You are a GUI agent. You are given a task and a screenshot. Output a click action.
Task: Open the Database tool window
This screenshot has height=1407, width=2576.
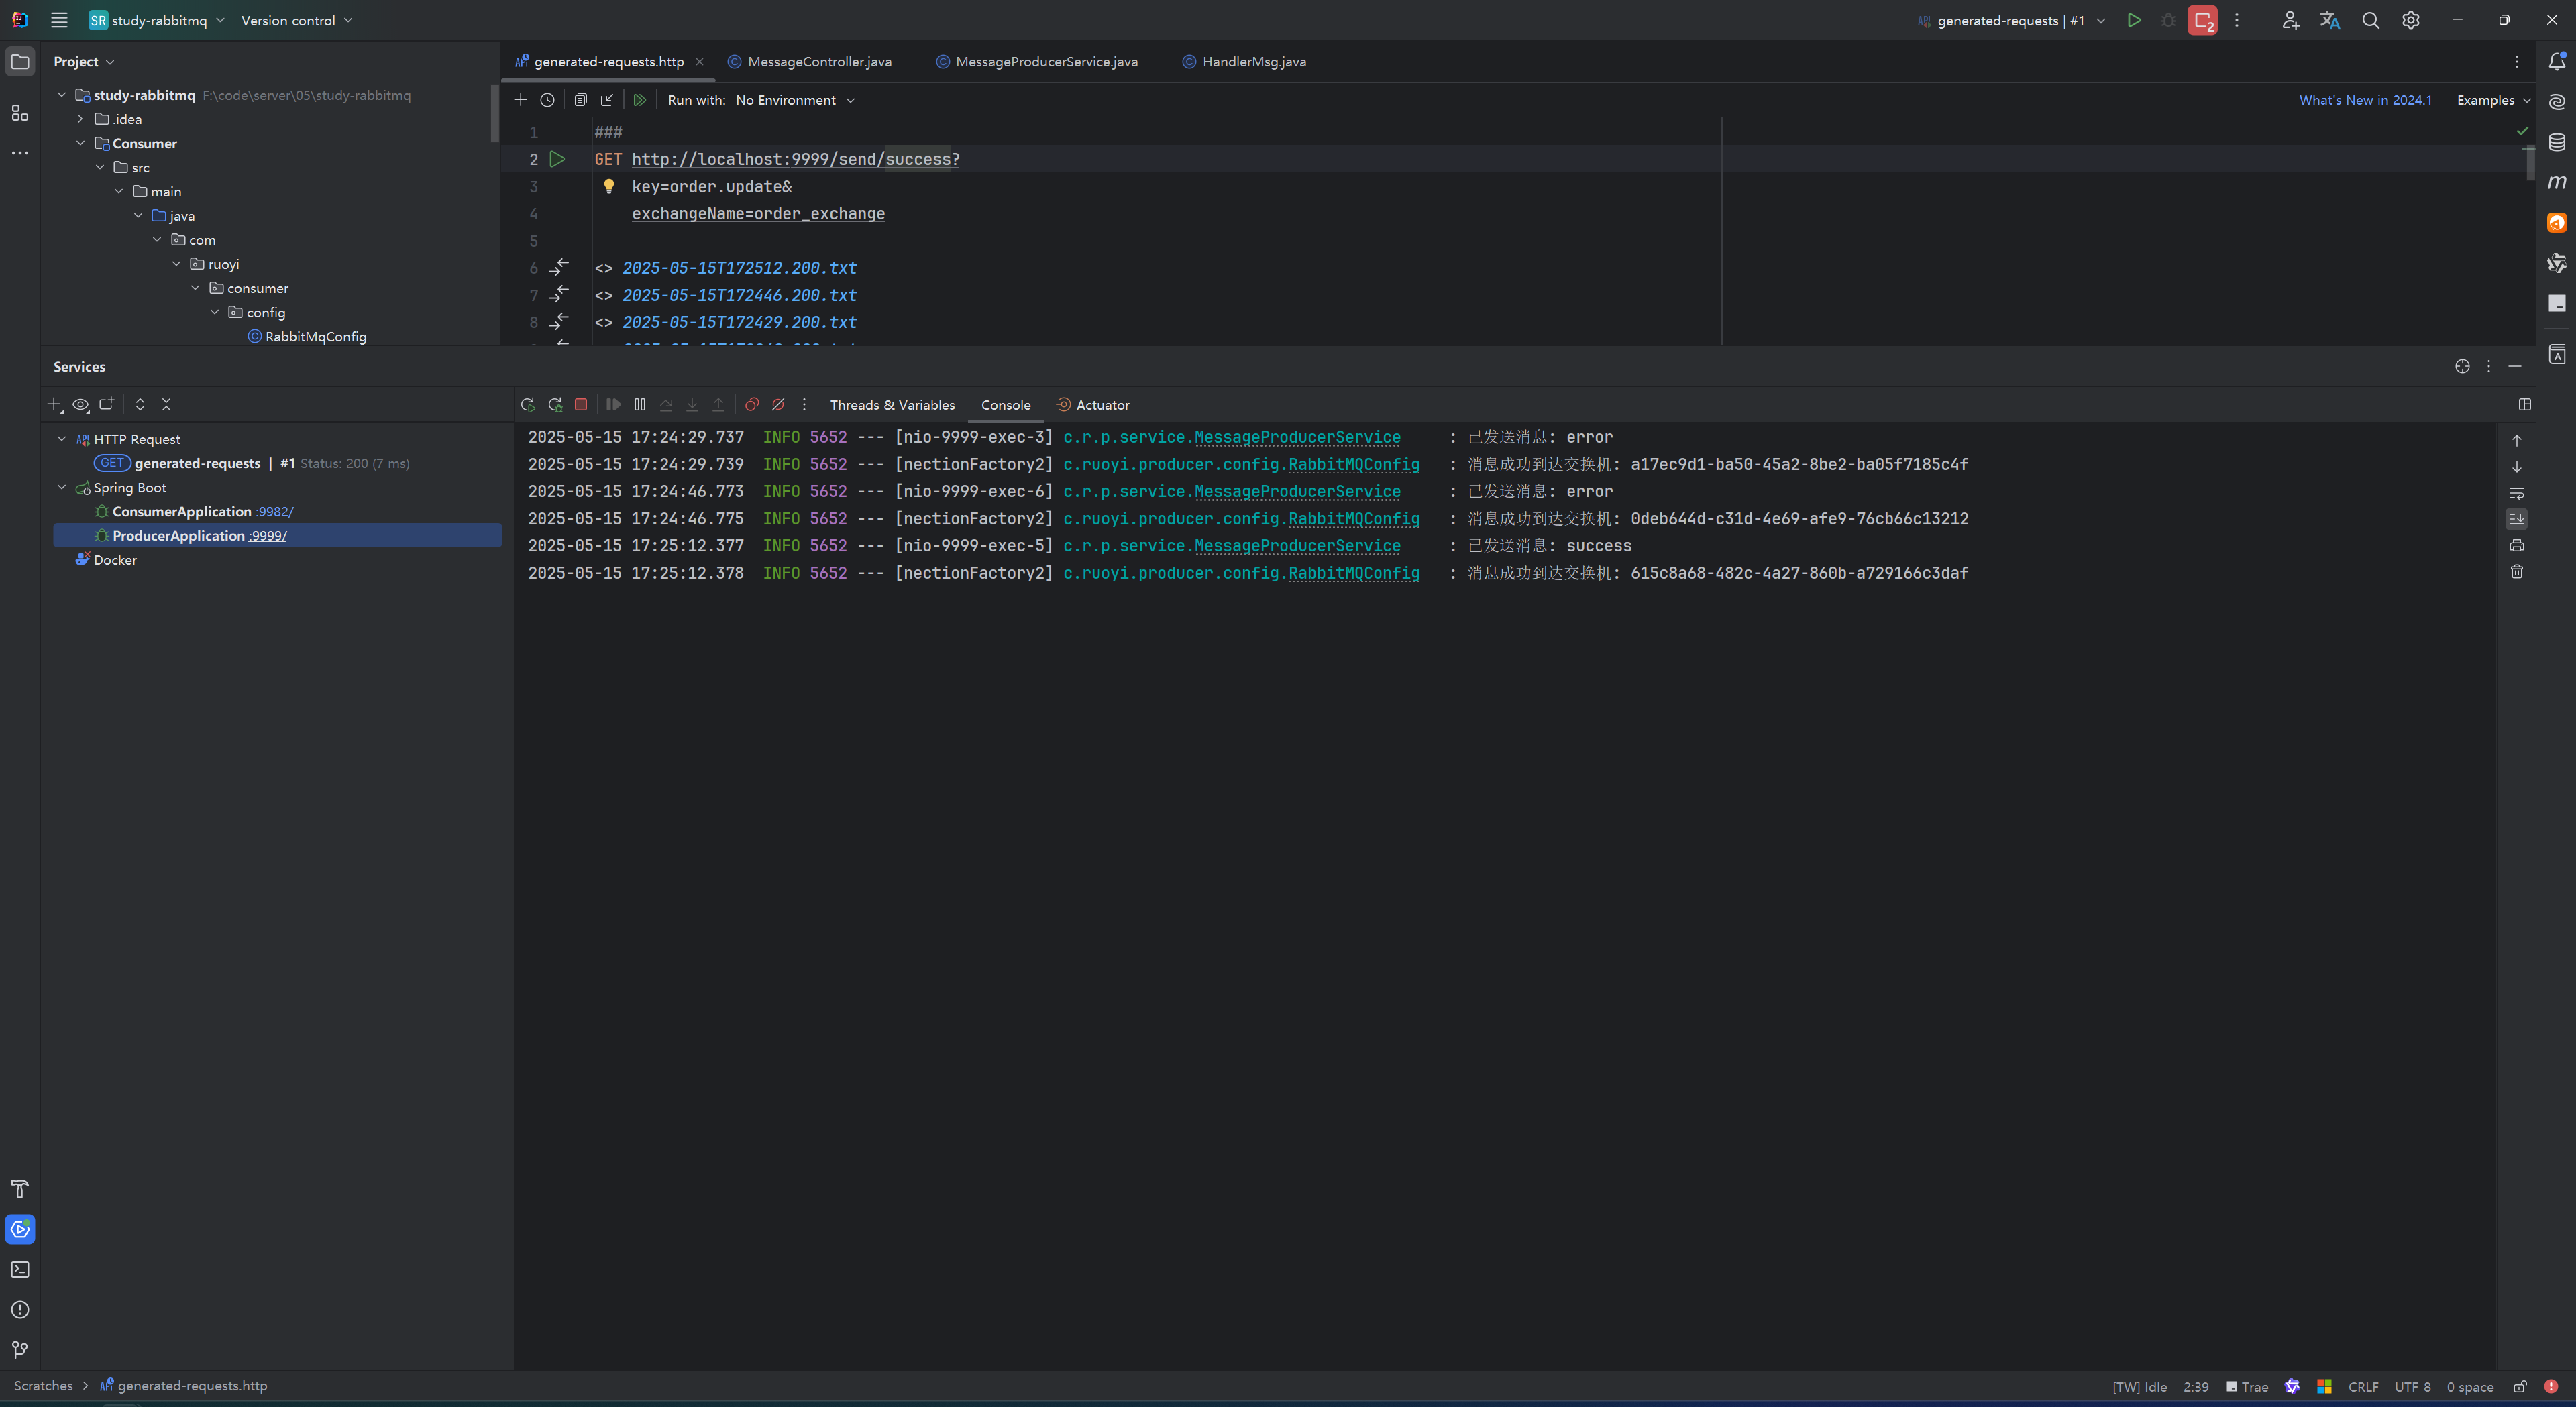tap(2557, 142)
